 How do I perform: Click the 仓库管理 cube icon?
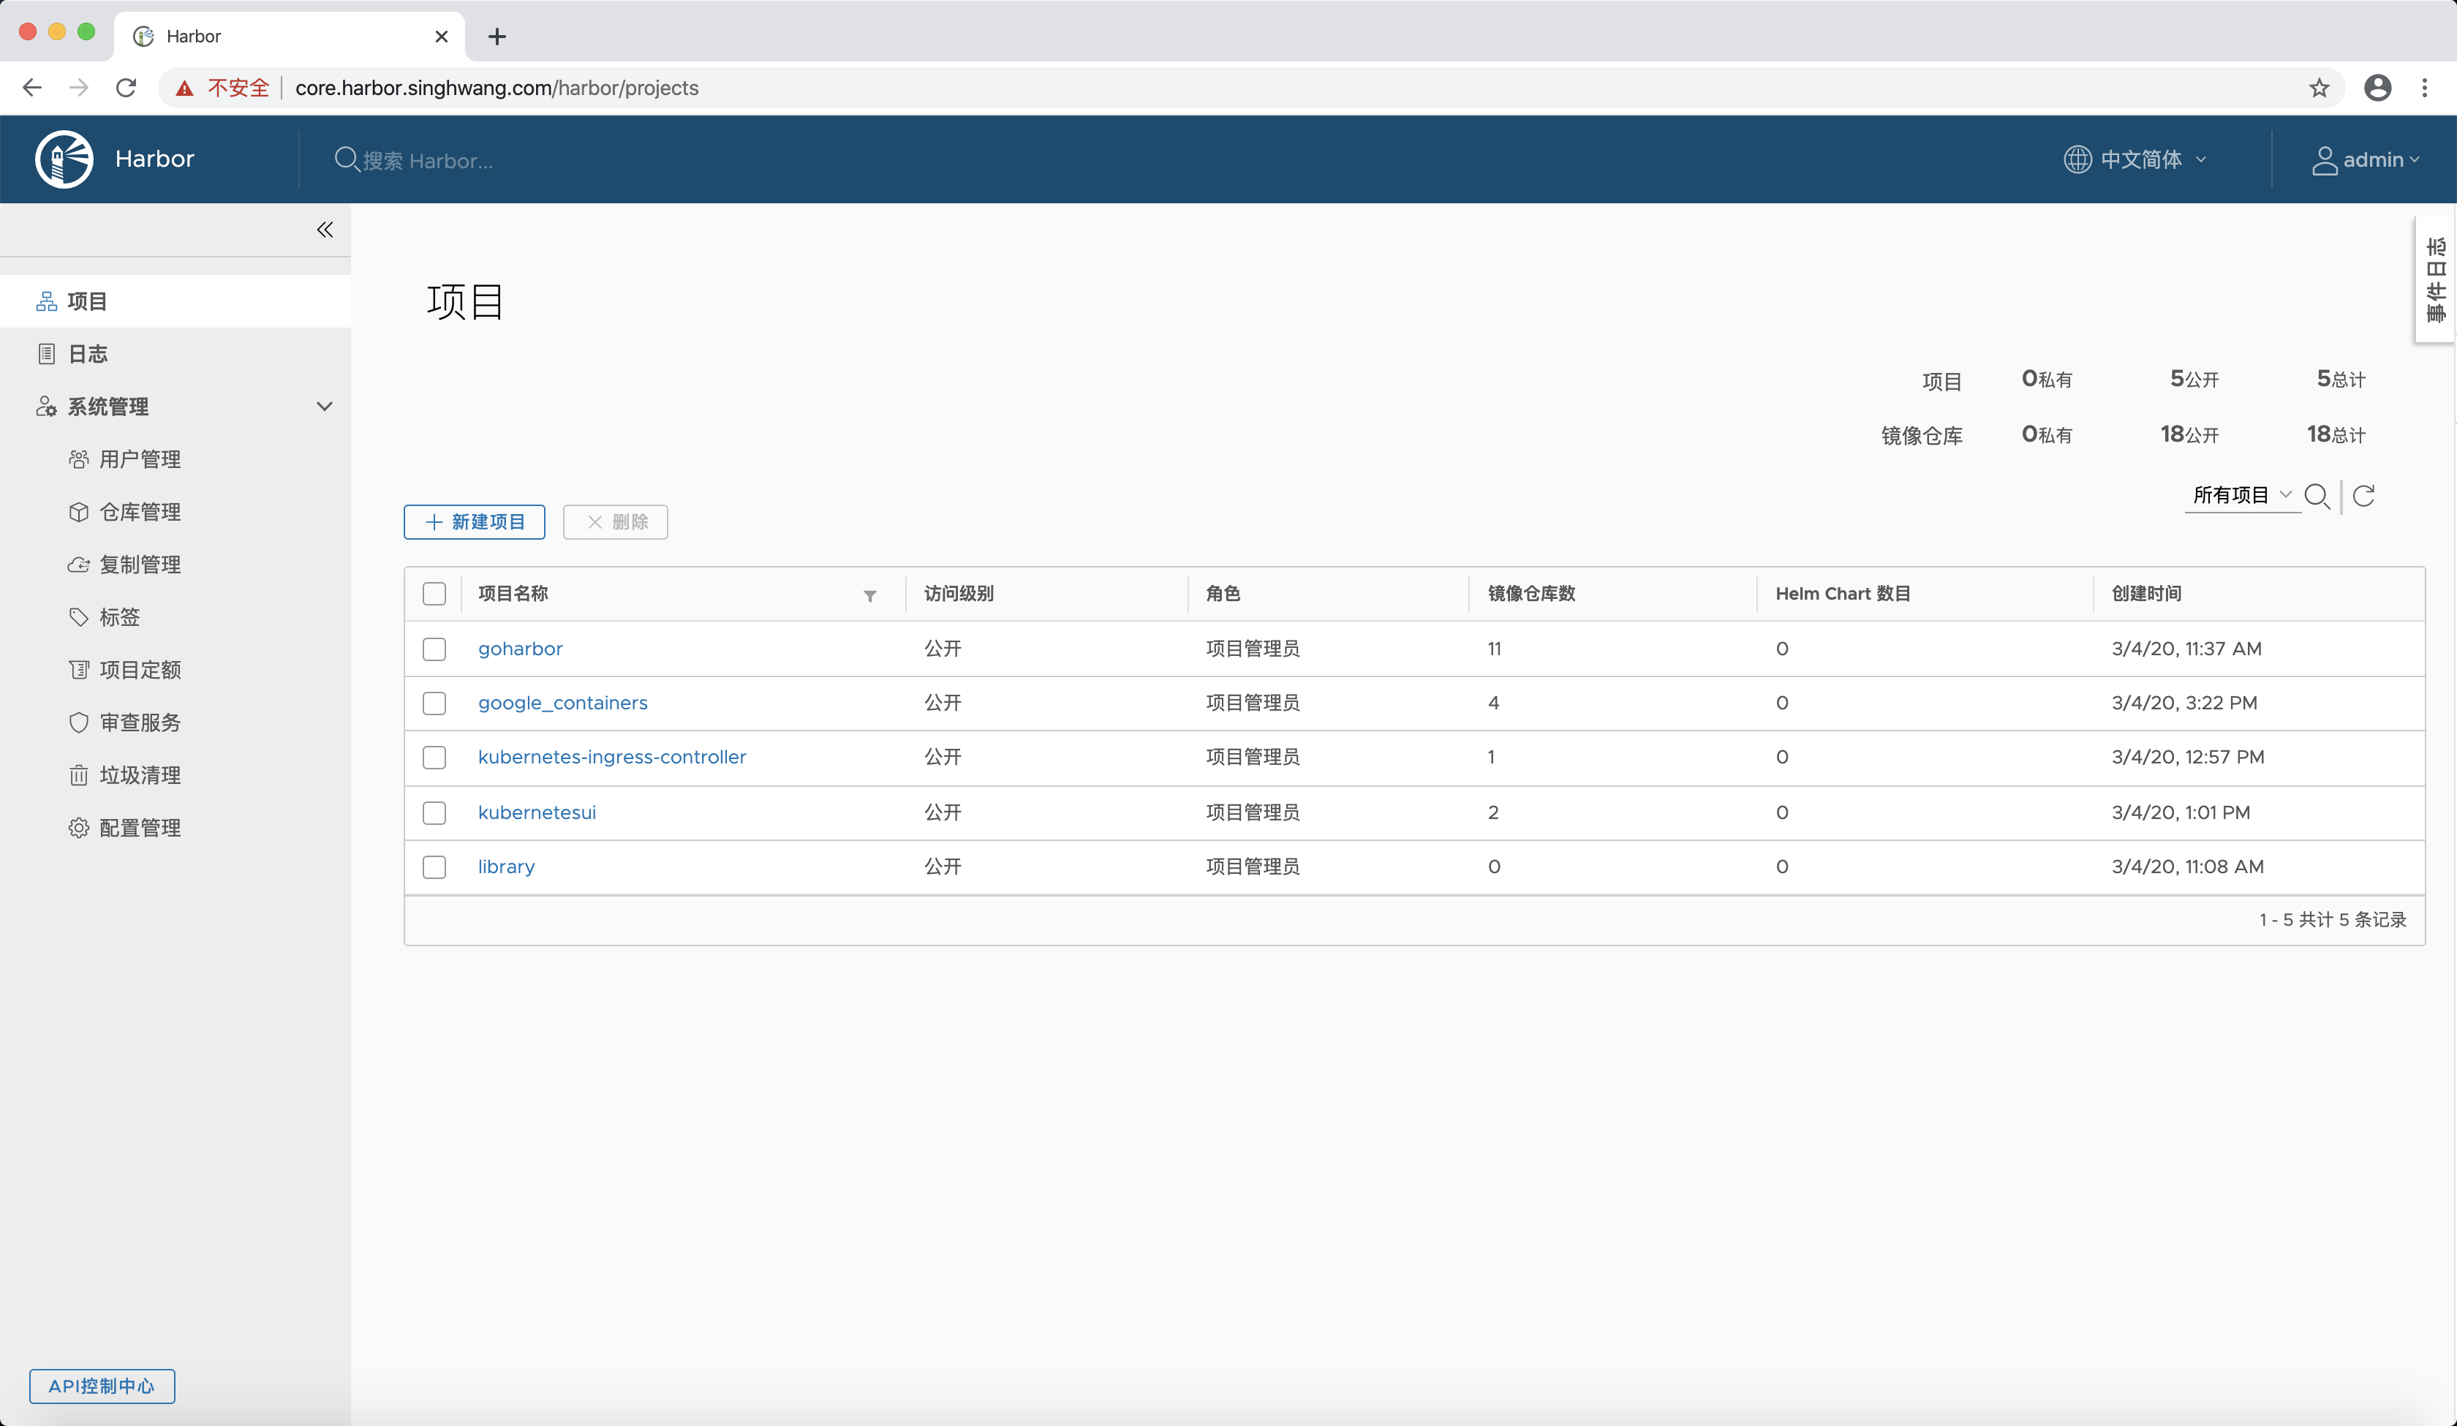click(x=79, y=512)
